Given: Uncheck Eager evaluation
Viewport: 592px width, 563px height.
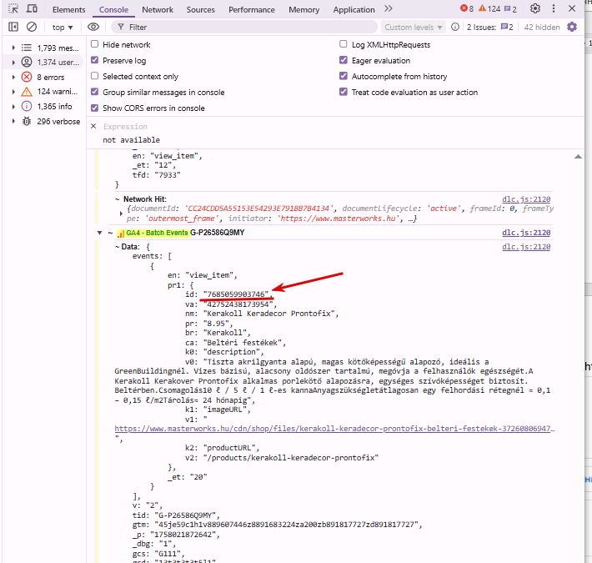Looking at the screenshot, I should [x=344, y=60].
